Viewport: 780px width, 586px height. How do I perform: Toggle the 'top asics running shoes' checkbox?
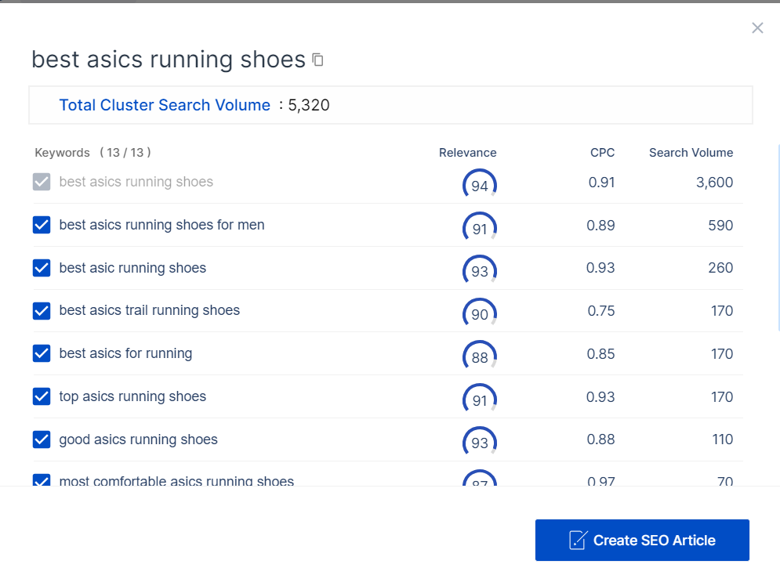pyautogui.click(x=42, y=397)
